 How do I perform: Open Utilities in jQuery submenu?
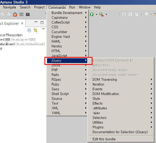[x=121, y=122]
